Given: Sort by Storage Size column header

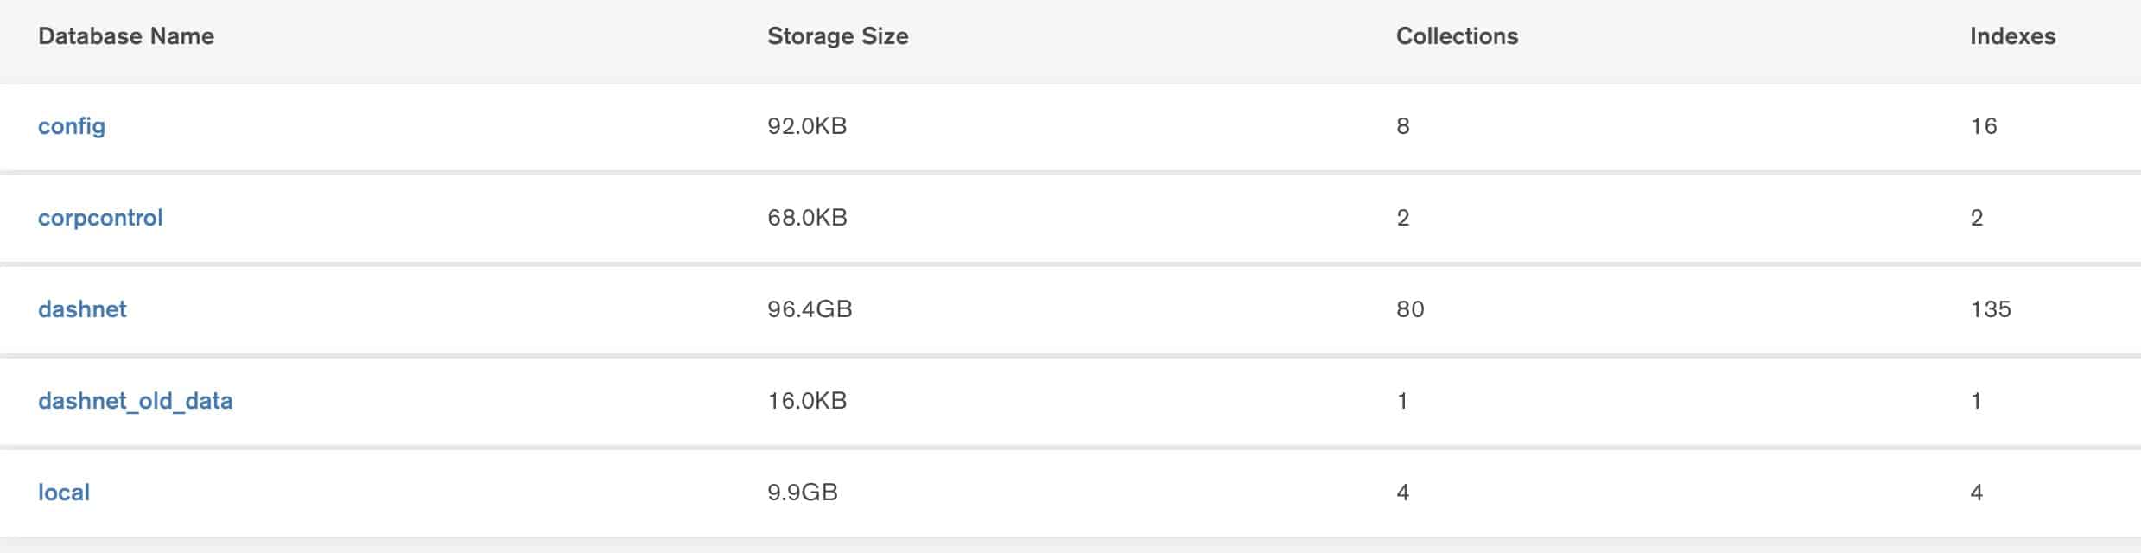Looking at the screenshot, I should point(838,36).
